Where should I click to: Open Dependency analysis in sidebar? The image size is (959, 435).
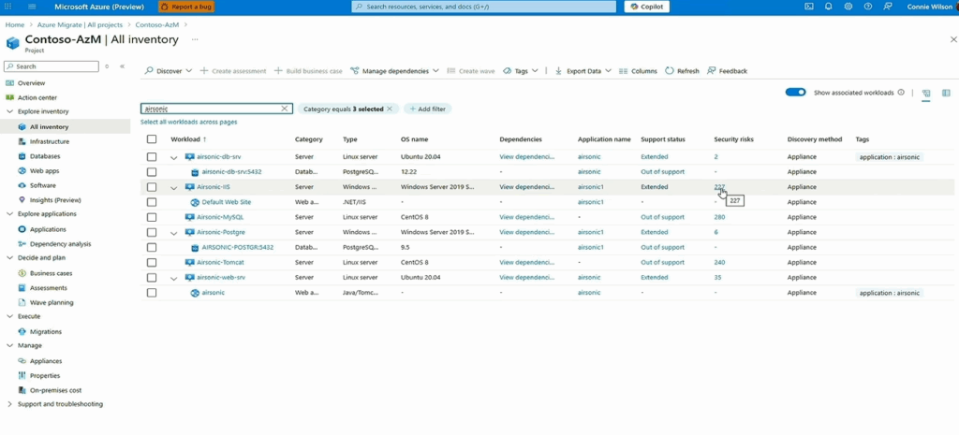coord(61,244)
